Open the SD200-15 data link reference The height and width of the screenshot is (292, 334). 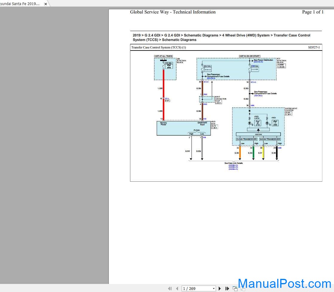pyautogui.click(x=233, y=169)
